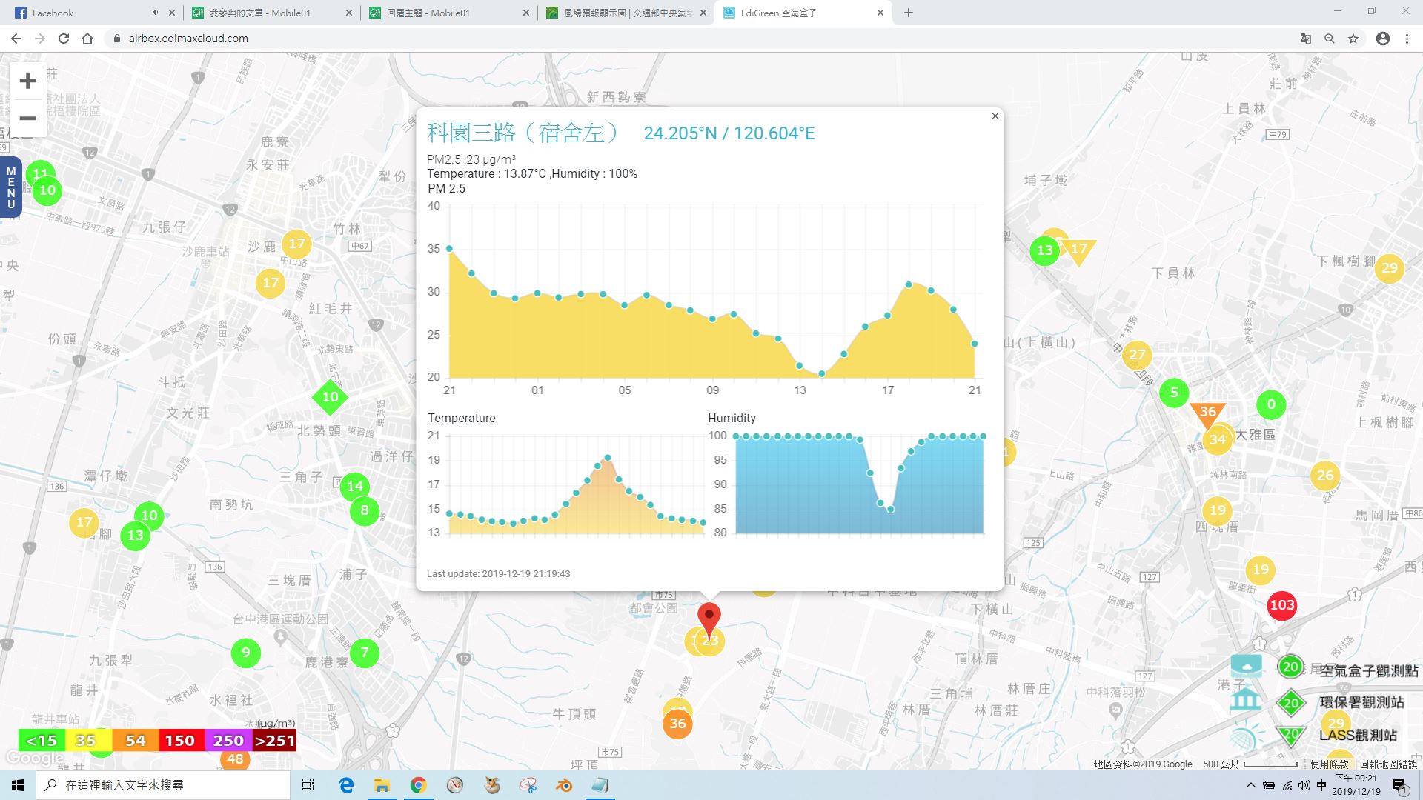Go back to previous page
Screen dimensions: 1423x800
click(x=16, y=39)
